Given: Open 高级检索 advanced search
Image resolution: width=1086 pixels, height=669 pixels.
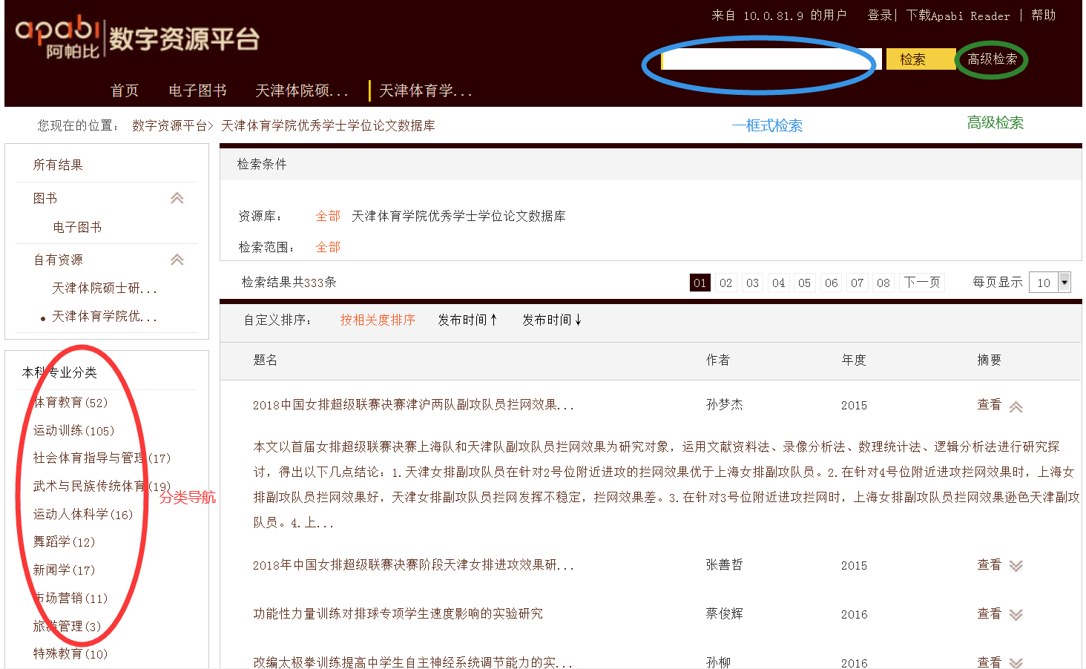Looking at the screenshot, I should 992,59.
